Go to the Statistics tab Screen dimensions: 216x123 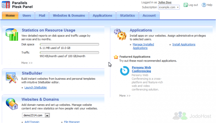(127, 16)
